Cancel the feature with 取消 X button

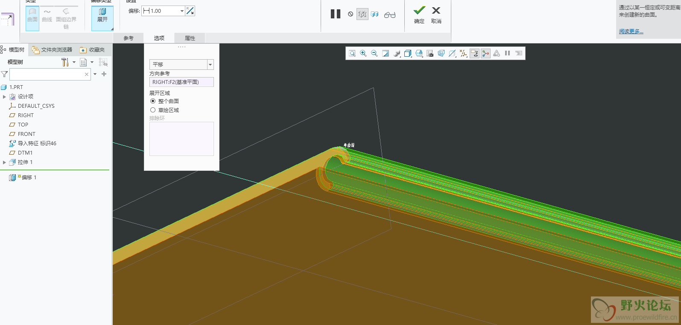(436, 14)
